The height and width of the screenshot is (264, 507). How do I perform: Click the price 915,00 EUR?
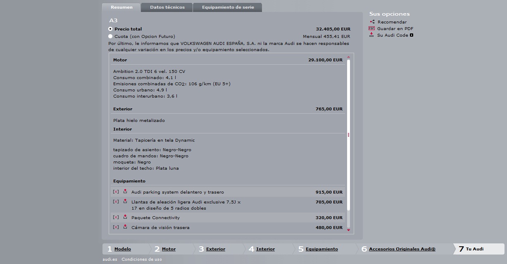[329, 192]
